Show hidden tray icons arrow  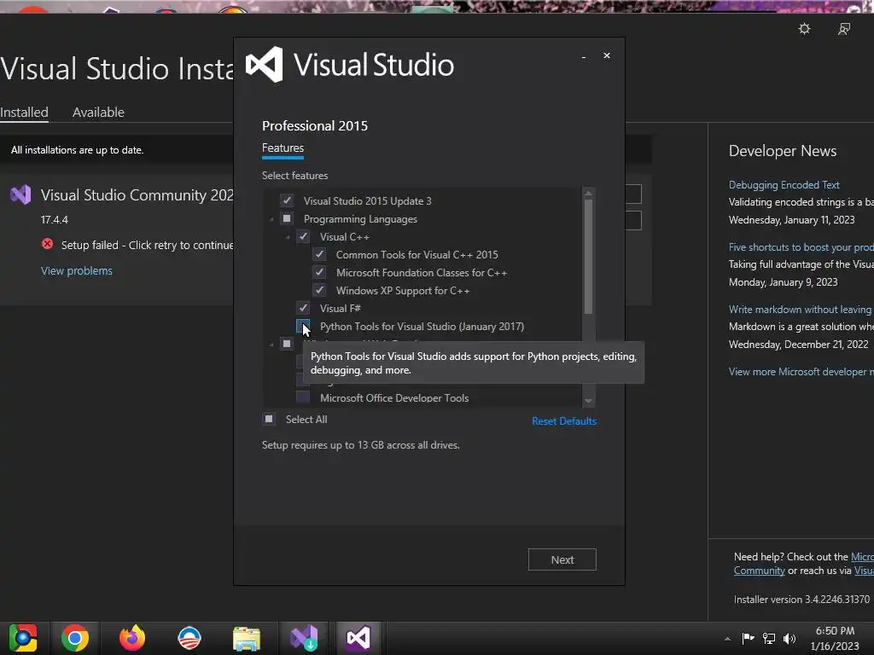[727, 639]
